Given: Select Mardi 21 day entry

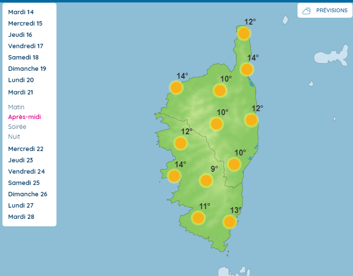Looking at the screenshot, I should [x=21, y=92].
